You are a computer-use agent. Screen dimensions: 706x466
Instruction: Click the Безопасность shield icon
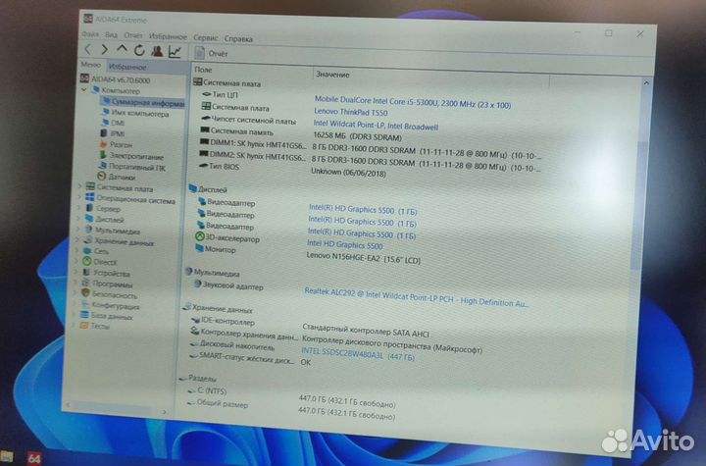pyautogui.click(x=85, y=293)
